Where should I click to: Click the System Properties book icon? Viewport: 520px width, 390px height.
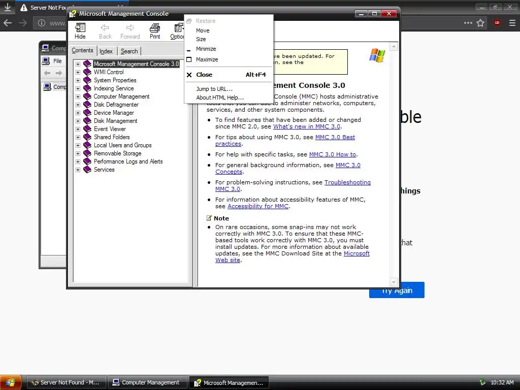click(87, 80)
